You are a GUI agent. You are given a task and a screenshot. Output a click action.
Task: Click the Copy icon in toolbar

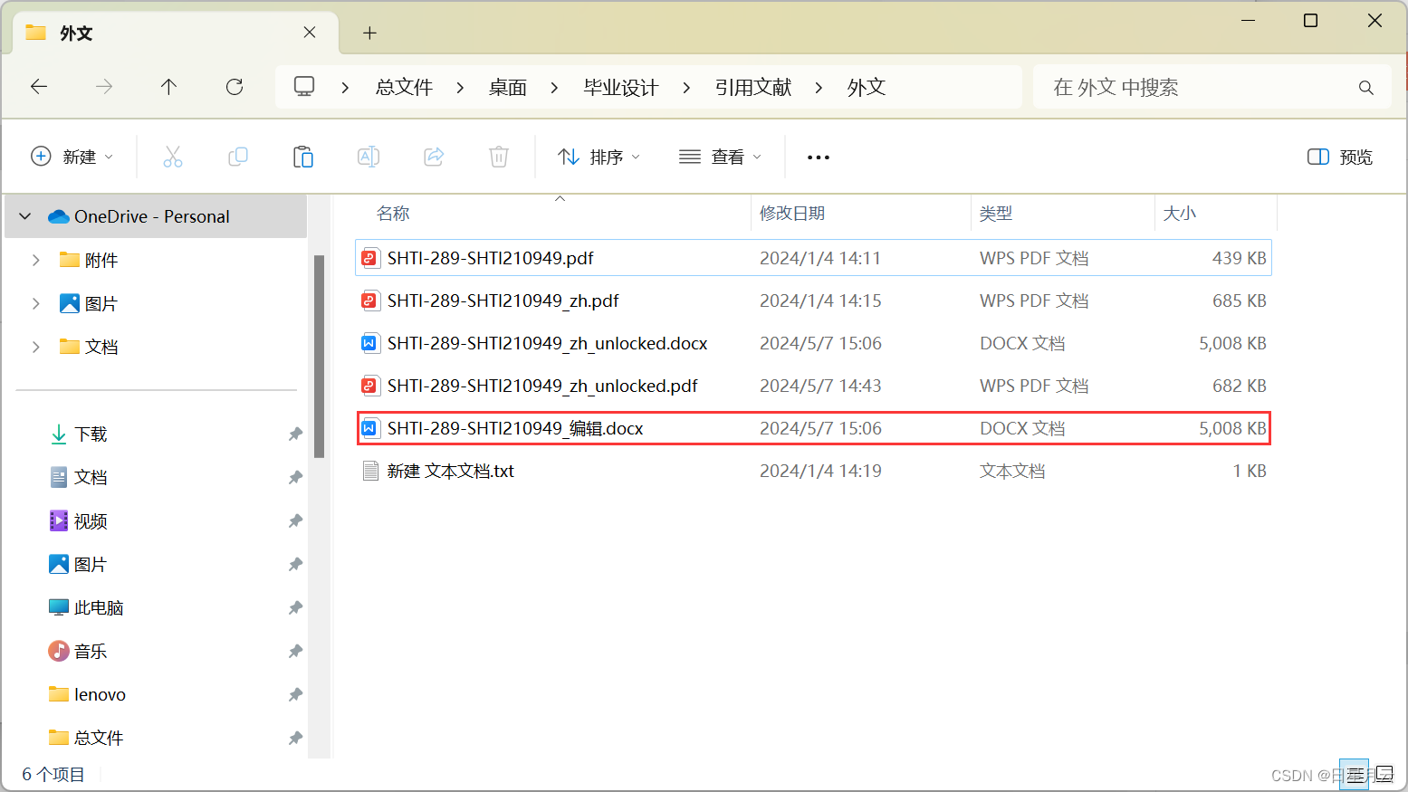[x=238, y=157]
